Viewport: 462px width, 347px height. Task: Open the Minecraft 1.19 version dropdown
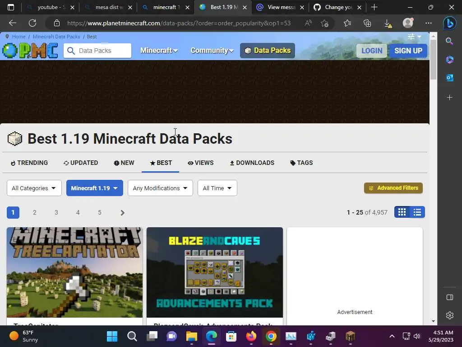point(95,188)
